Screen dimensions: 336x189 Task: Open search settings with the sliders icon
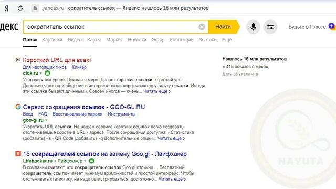270,27
